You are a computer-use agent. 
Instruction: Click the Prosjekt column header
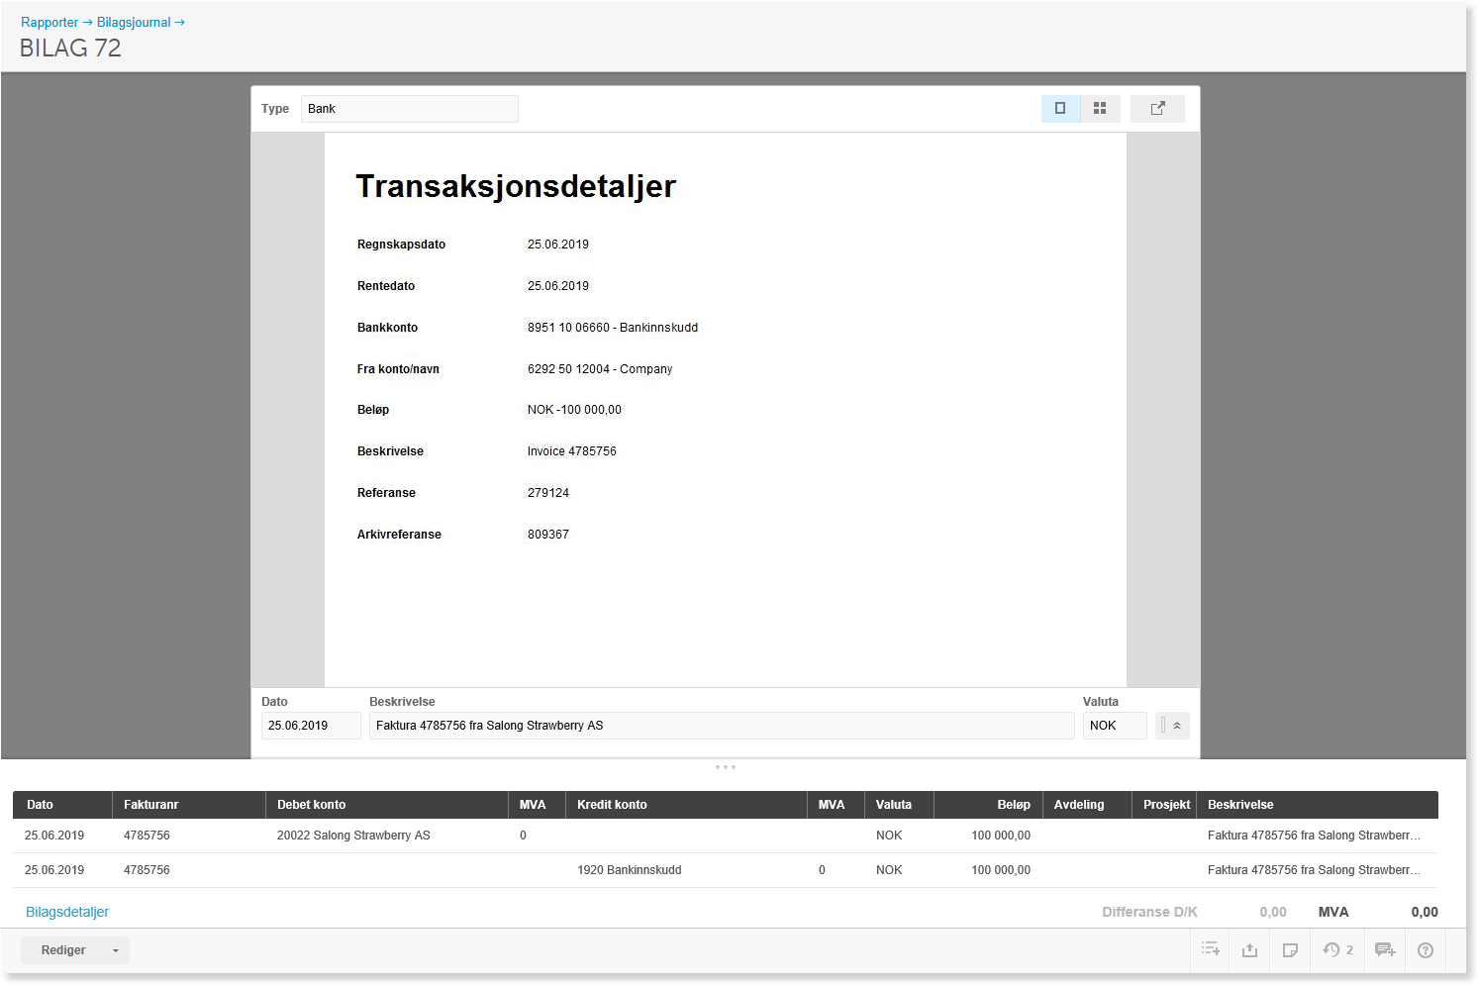coord(1165,805)
